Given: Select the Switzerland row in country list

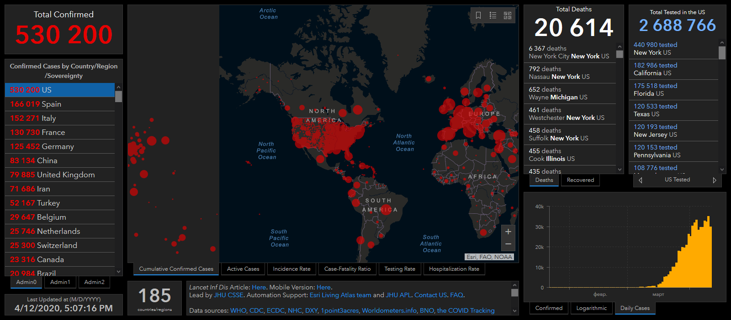Looking at the screenshot, I should point(60,246).
